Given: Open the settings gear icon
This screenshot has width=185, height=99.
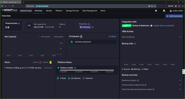Looking at the screenshot, I should pos(156,11).
